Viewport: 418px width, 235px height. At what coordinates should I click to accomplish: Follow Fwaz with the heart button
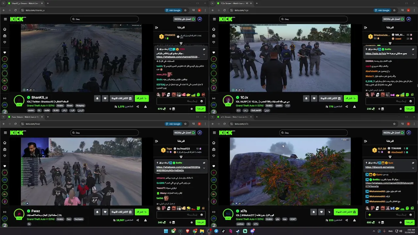[x=105, y=212]
